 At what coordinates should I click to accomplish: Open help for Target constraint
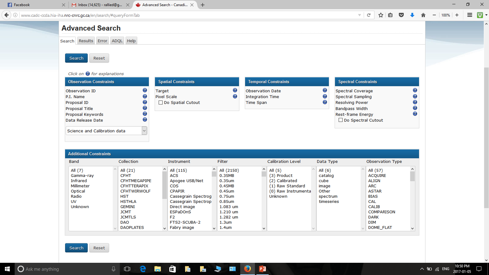pyautogui.click(x=235, y=90)
